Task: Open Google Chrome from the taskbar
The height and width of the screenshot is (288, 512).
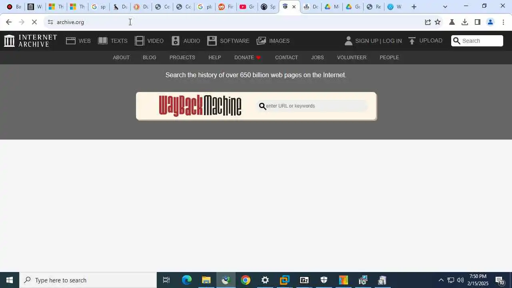Action: click(x=246, y=280)
